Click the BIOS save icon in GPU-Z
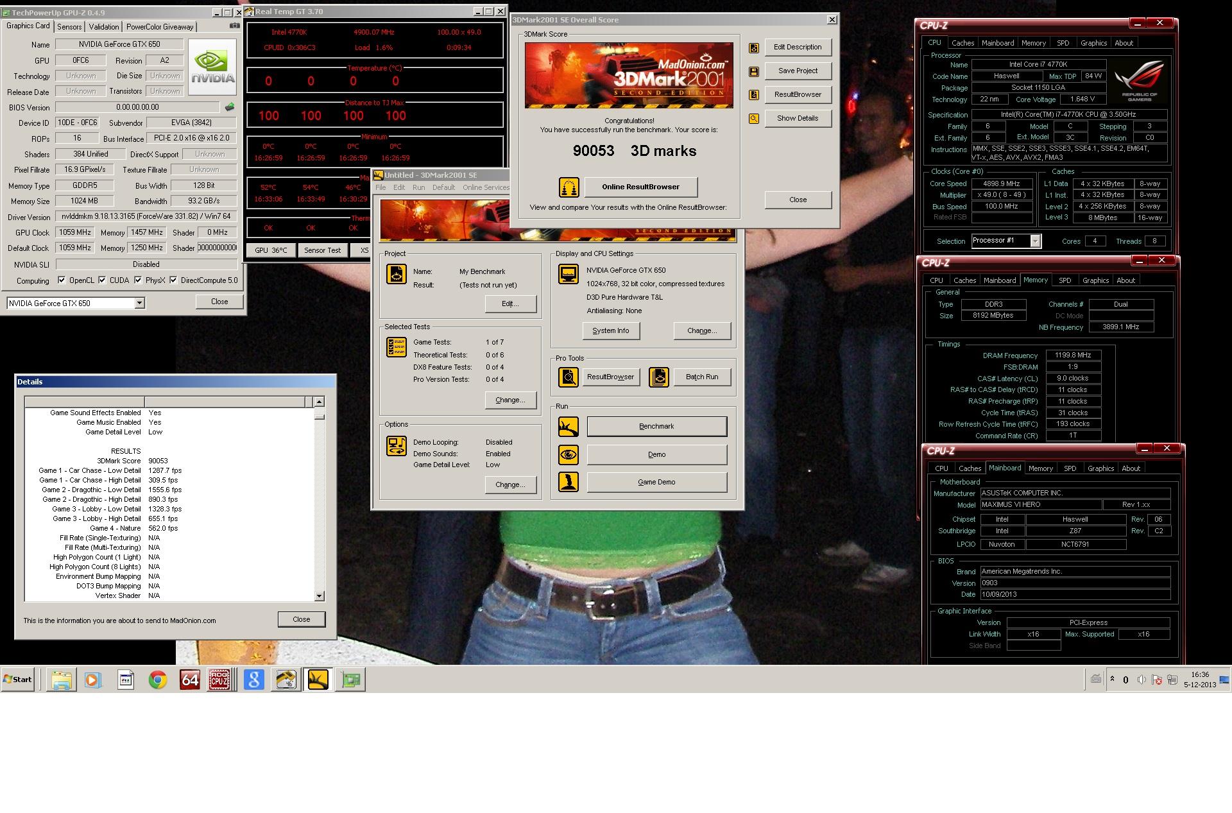 [229, 107]
